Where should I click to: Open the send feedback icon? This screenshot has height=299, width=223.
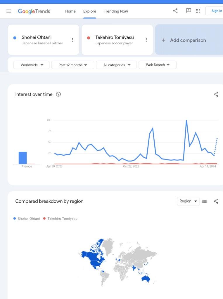coord(189,11)
